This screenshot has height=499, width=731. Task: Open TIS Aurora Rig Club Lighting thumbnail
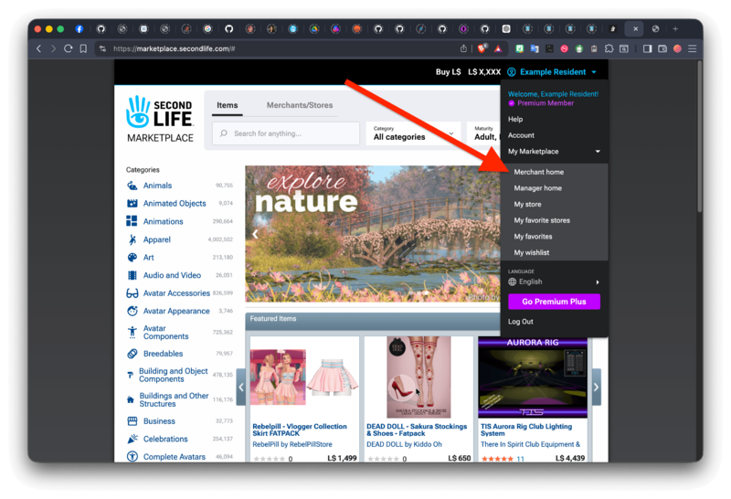(533, 377)
